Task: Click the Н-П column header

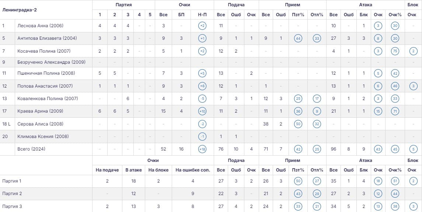Action: pyautogui.click(x=202, y=15)
